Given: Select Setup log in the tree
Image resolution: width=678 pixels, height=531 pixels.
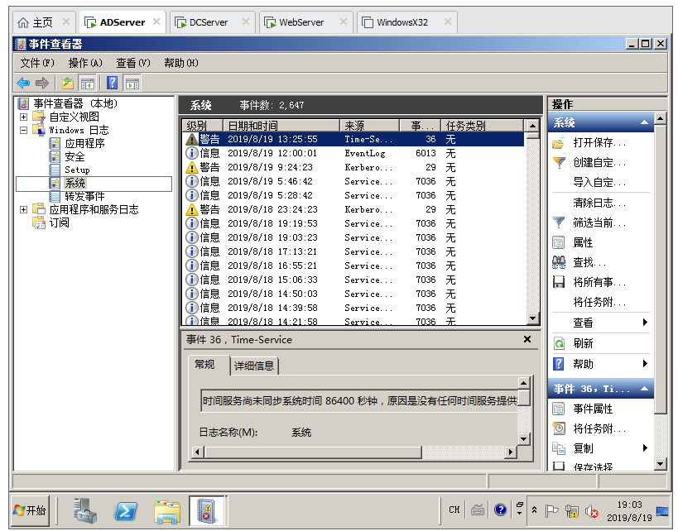Looking at the screenshot, I should tap(77, 170).
